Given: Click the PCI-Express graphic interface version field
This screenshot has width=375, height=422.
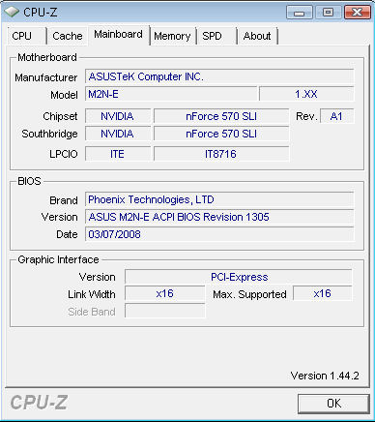Looking at the screenshot, I should coord(239,277).
